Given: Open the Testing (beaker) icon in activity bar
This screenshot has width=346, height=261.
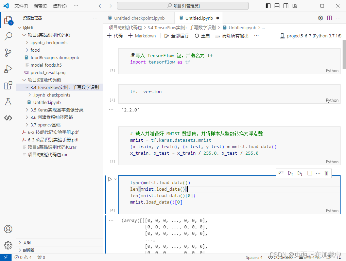Looking at the screenshot, I should click(8, 102).
